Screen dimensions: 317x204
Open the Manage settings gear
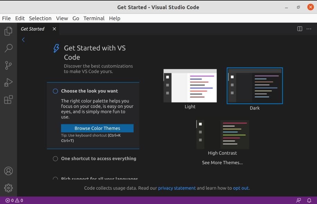point(8,188)
